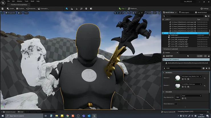Image resolution: width=211 pixels, height=118 pixels.
Task: Select the viewport Select-objects arrow tool
Action: (115, 13)
